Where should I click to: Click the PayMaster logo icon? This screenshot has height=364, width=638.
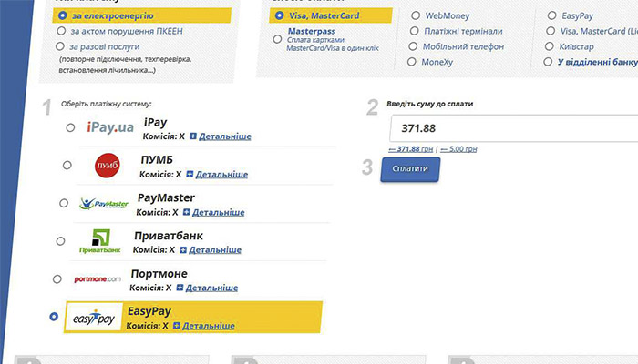coord(104,204)
